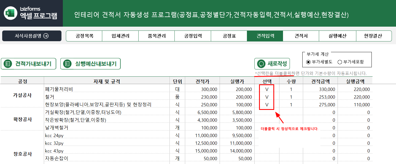Open the 실행예산 tab
Screen dimensions: 396x164
338,36
